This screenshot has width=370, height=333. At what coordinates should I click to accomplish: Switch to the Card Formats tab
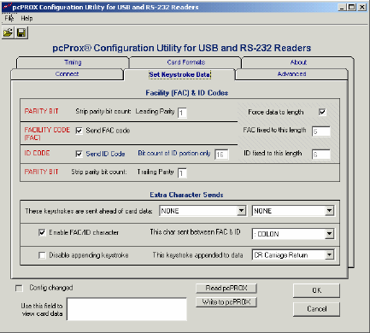[x=185, y=62]
